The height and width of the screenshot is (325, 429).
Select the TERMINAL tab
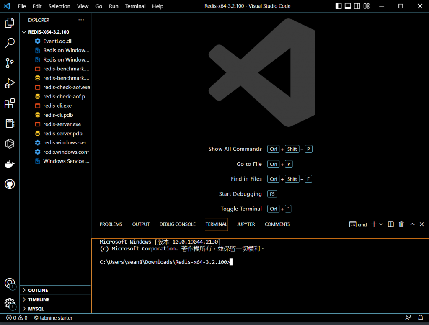point(217,224)
